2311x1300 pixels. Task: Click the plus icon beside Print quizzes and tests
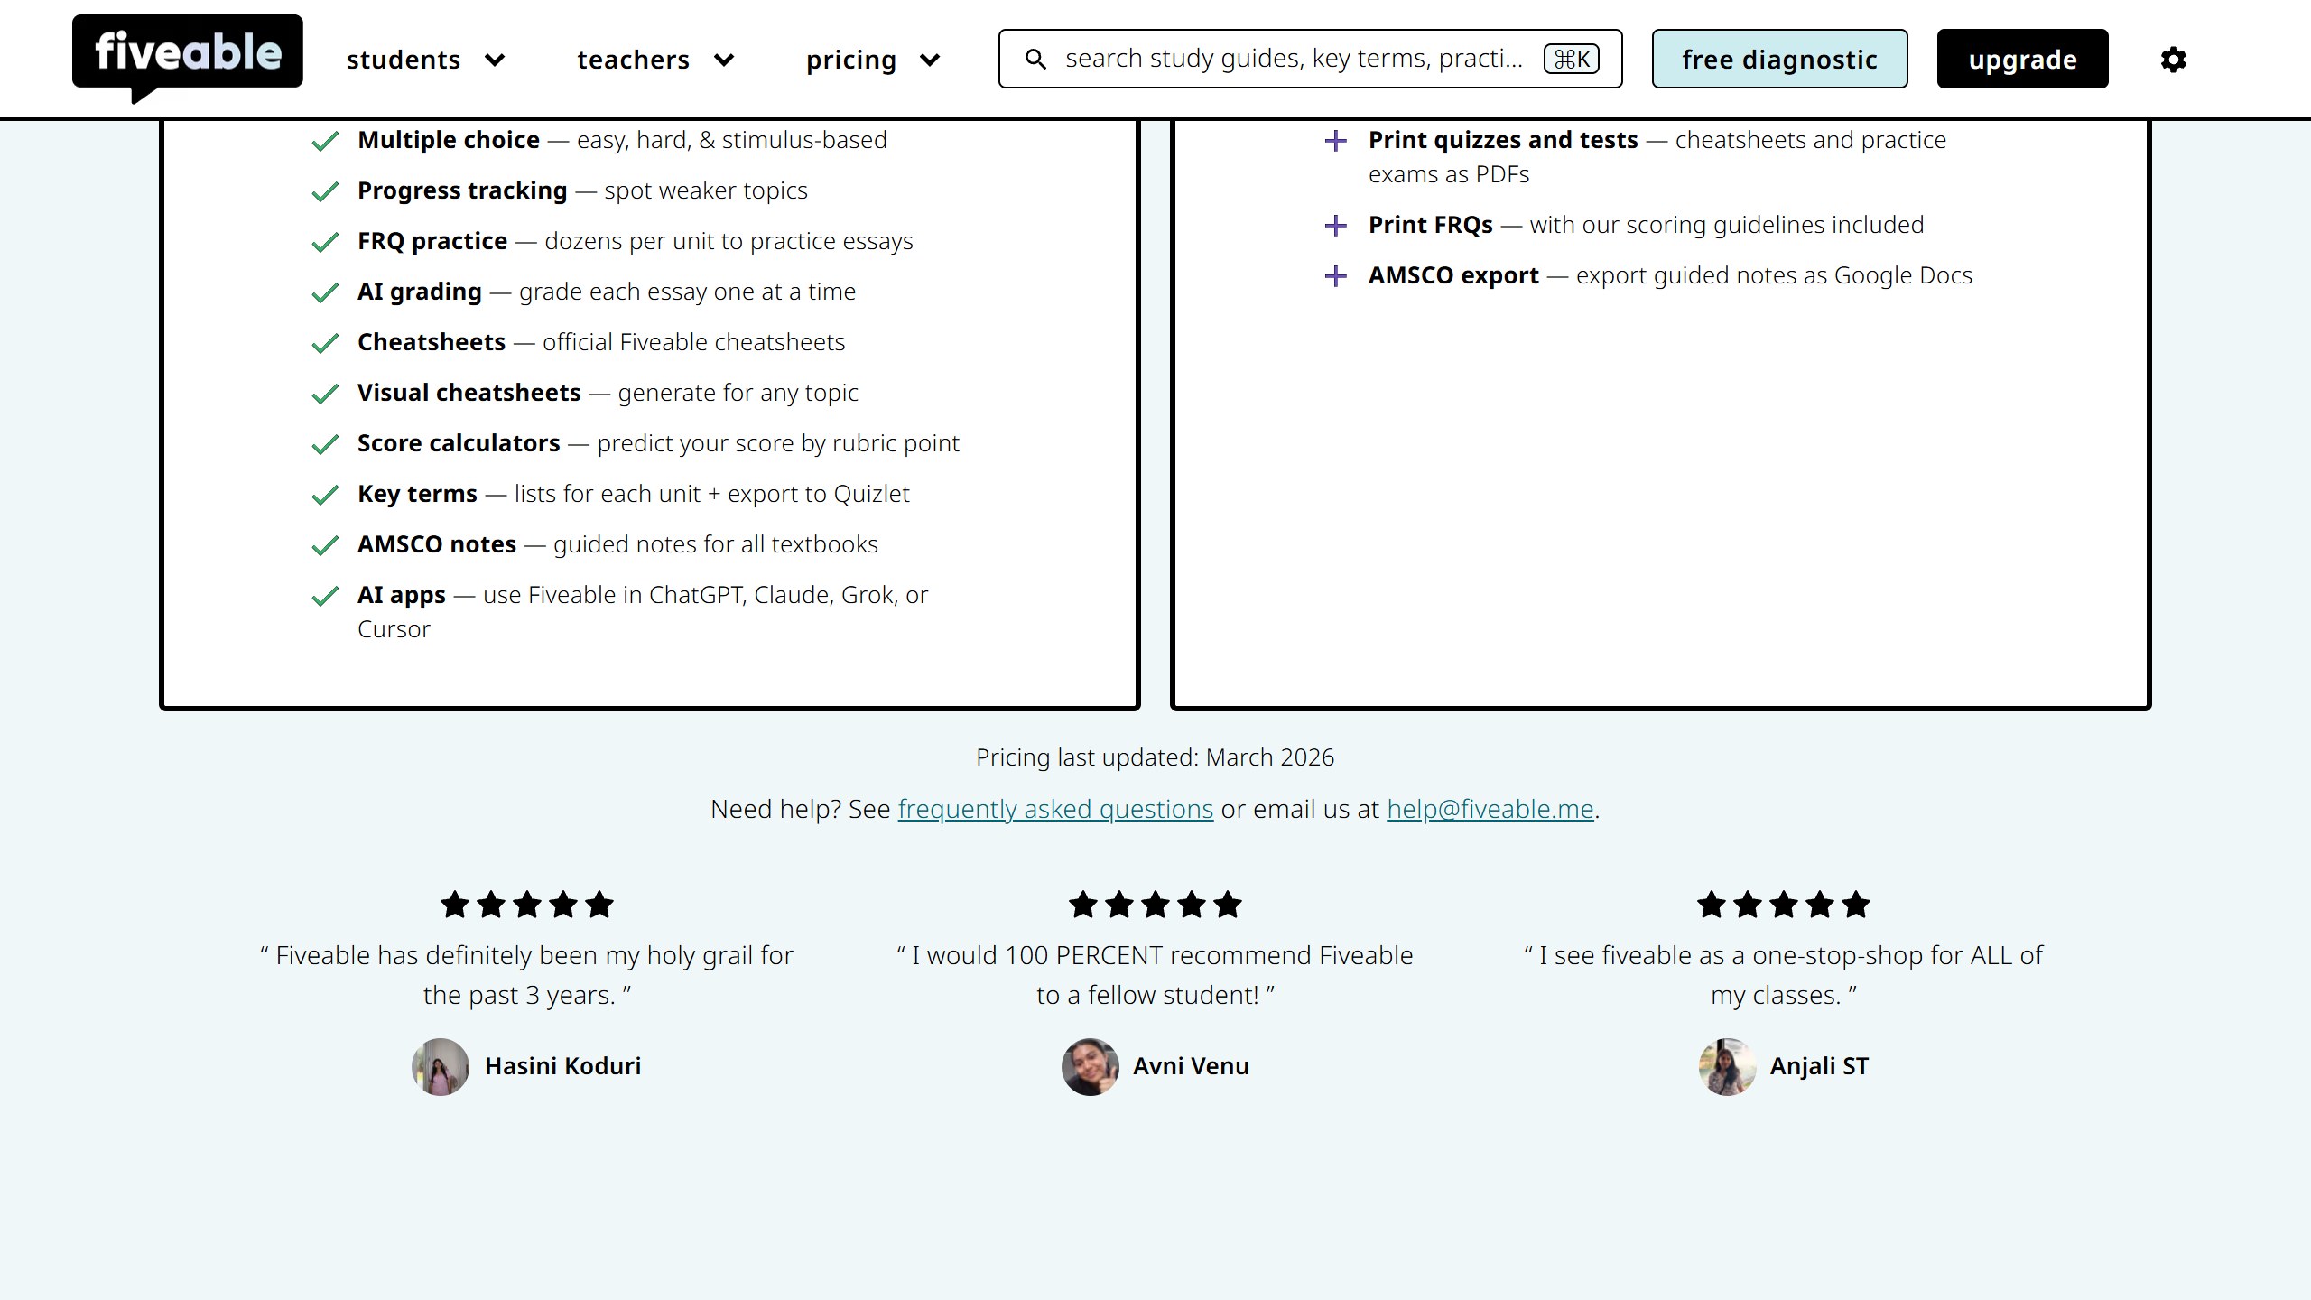coord(1336,141)
